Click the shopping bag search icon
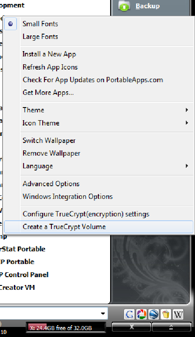Screen dimensions: 195x337 (166, 315)
